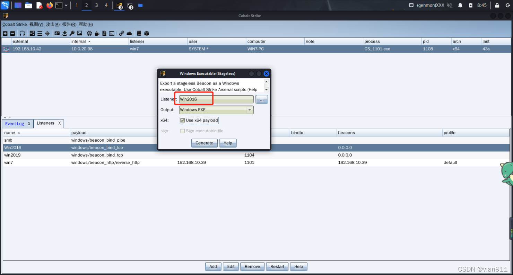
Task: Click Help button in Listeners panel
Action: click(x=299, y=266)
